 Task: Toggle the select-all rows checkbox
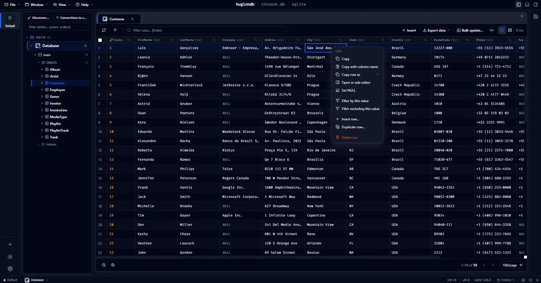(100, 40)
